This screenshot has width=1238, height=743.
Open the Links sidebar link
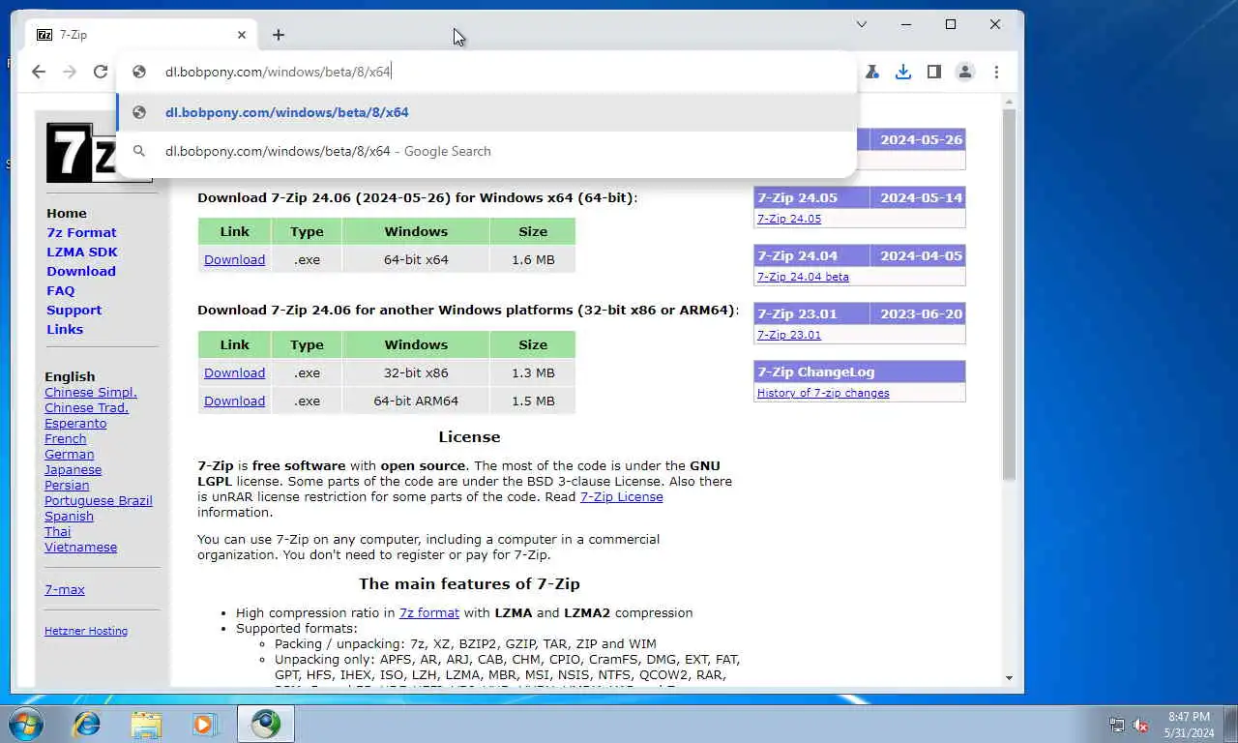(x=65, y=329)
